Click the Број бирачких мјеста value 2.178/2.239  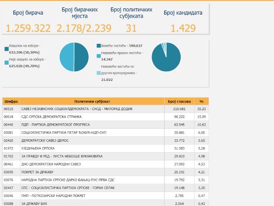(x=84, y=28)
